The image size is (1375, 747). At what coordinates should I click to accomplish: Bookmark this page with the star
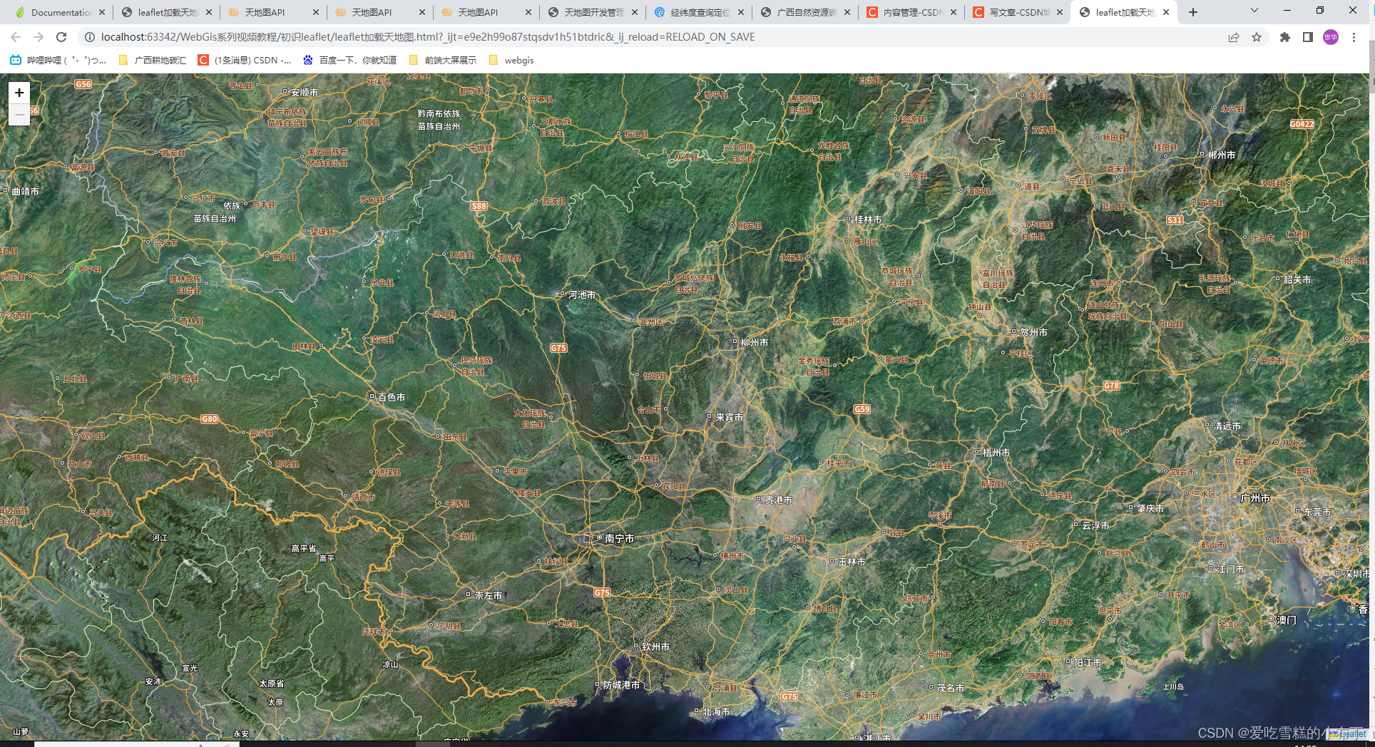(1257, 37)
